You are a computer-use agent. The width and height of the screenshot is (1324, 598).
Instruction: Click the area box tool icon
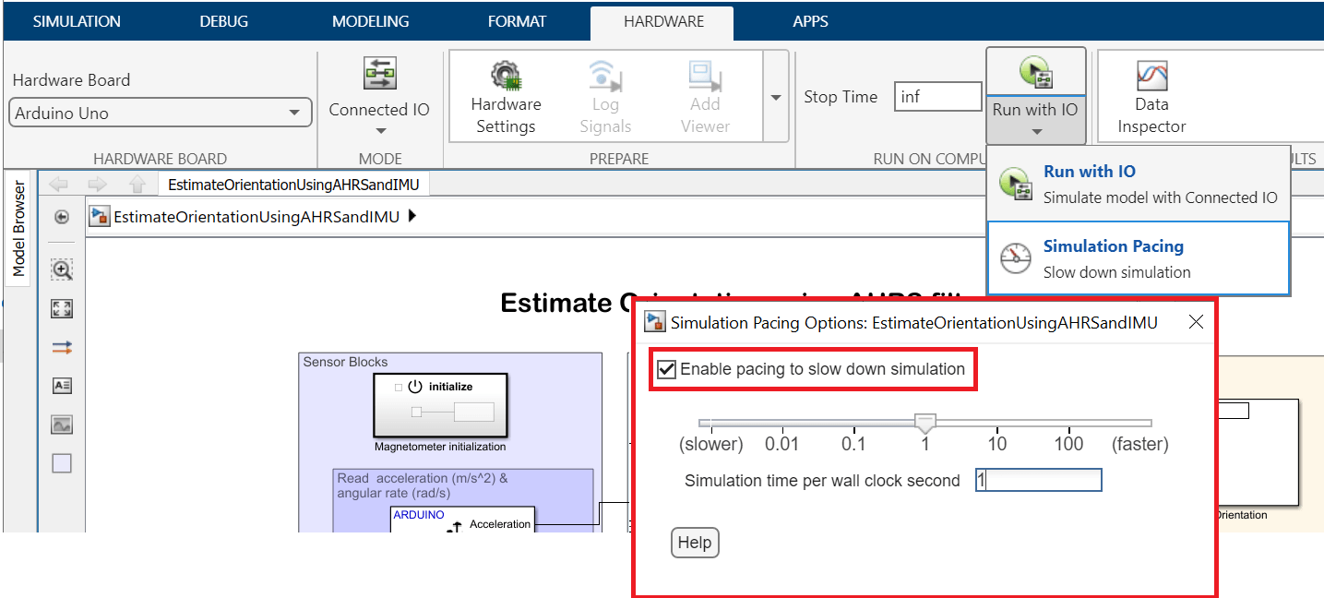click(62, 464)
